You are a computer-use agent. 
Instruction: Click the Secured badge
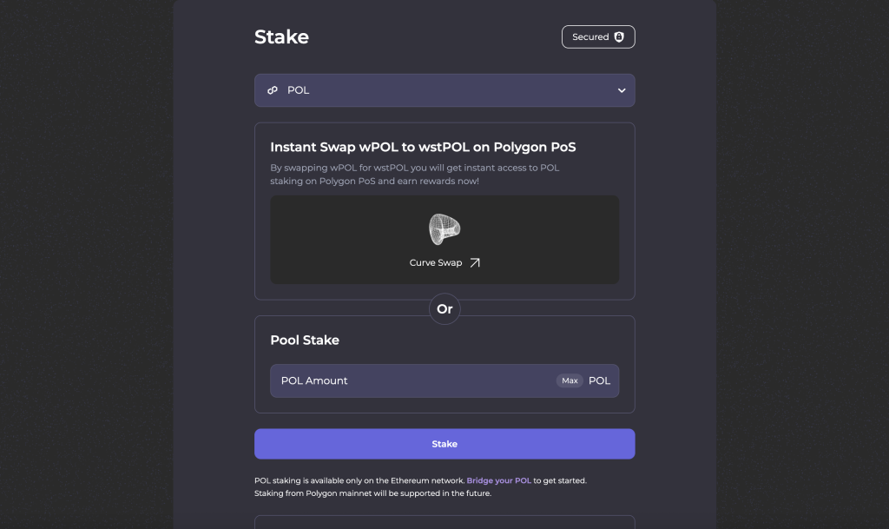pos(598,36)
